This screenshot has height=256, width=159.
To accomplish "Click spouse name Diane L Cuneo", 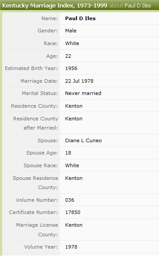I will pyautogui.click(x=83, y=140).
